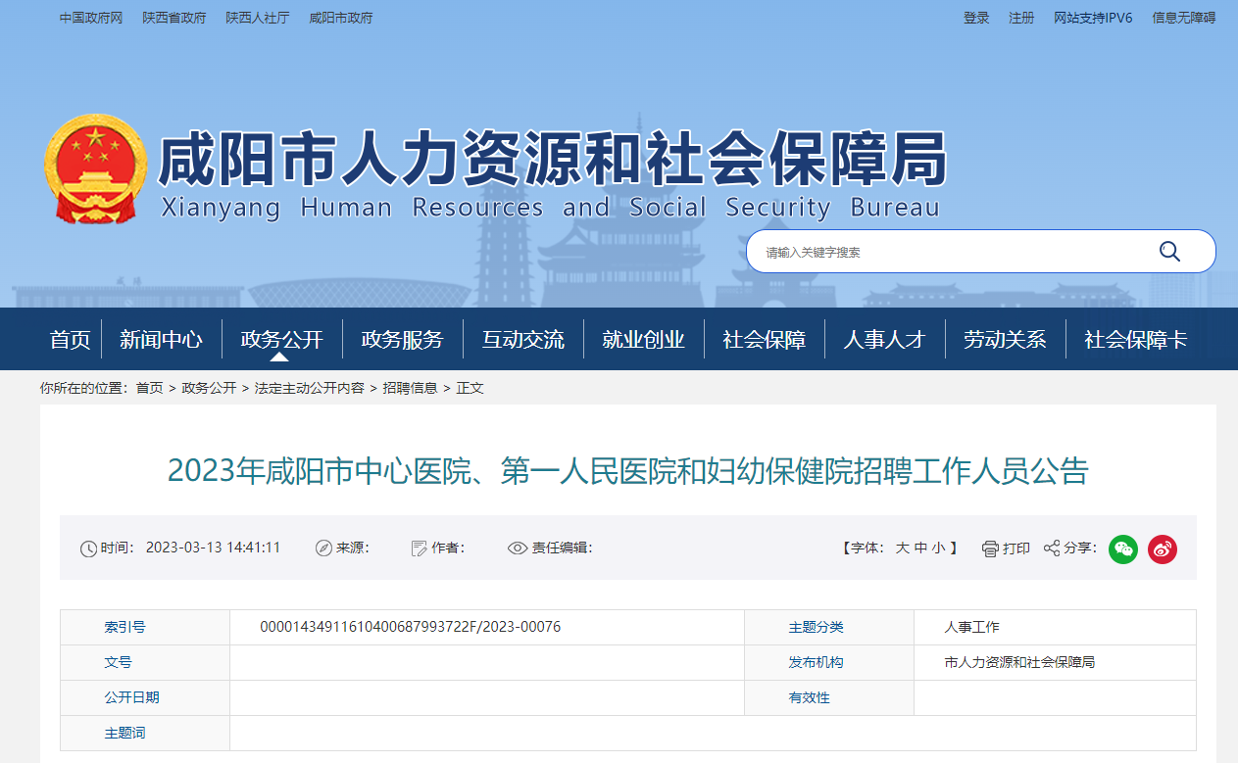The height and width of the screenshot is (763, 1238).
Task: Click the printer icon
Action: (x=990, y=548)
